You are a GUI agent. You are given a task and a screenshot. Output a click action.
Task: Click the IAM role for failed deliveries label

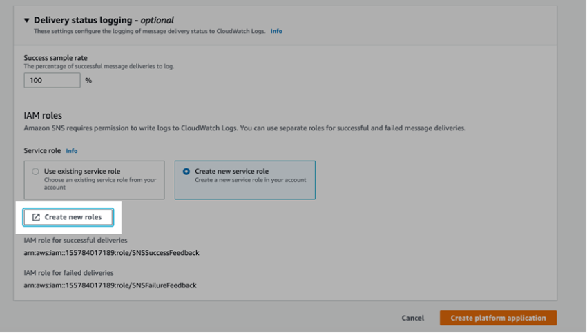[68, 273]
